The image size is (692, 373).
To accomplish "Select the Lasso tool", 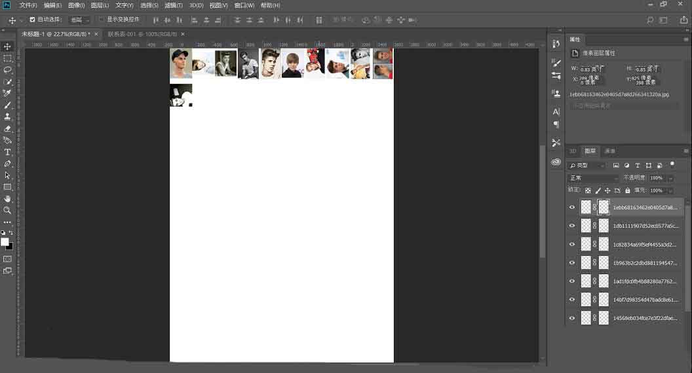I will pyautogui.click(x=7, y=70).
